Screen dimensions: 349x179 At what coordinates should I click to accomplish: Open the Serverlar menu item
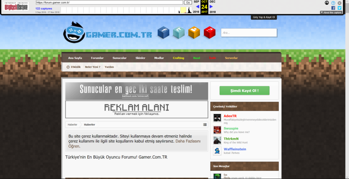(x=231, y=58)
